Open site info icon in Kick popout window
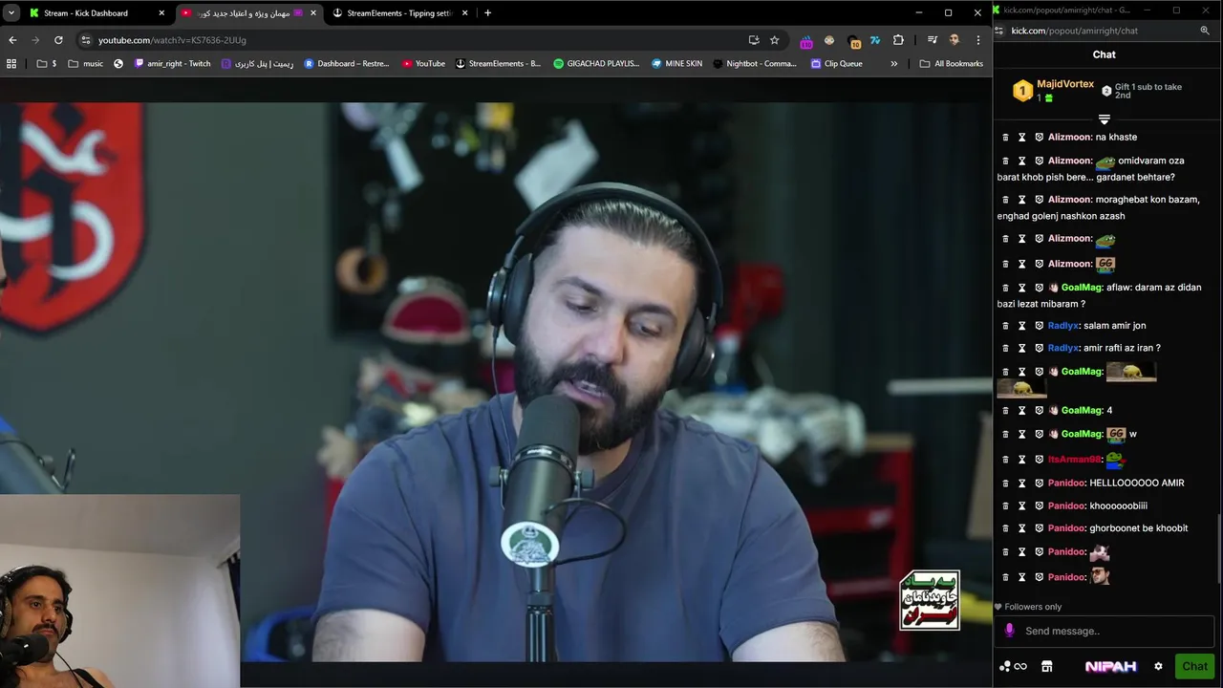Screen dimensions: 1223x688 pyautogui.click(x=999, y=31)
